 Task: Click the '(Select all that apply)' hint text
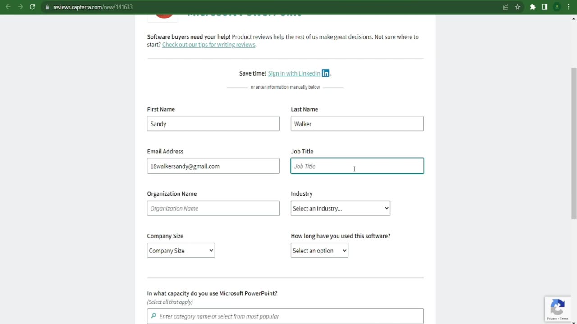coord(170,302)
